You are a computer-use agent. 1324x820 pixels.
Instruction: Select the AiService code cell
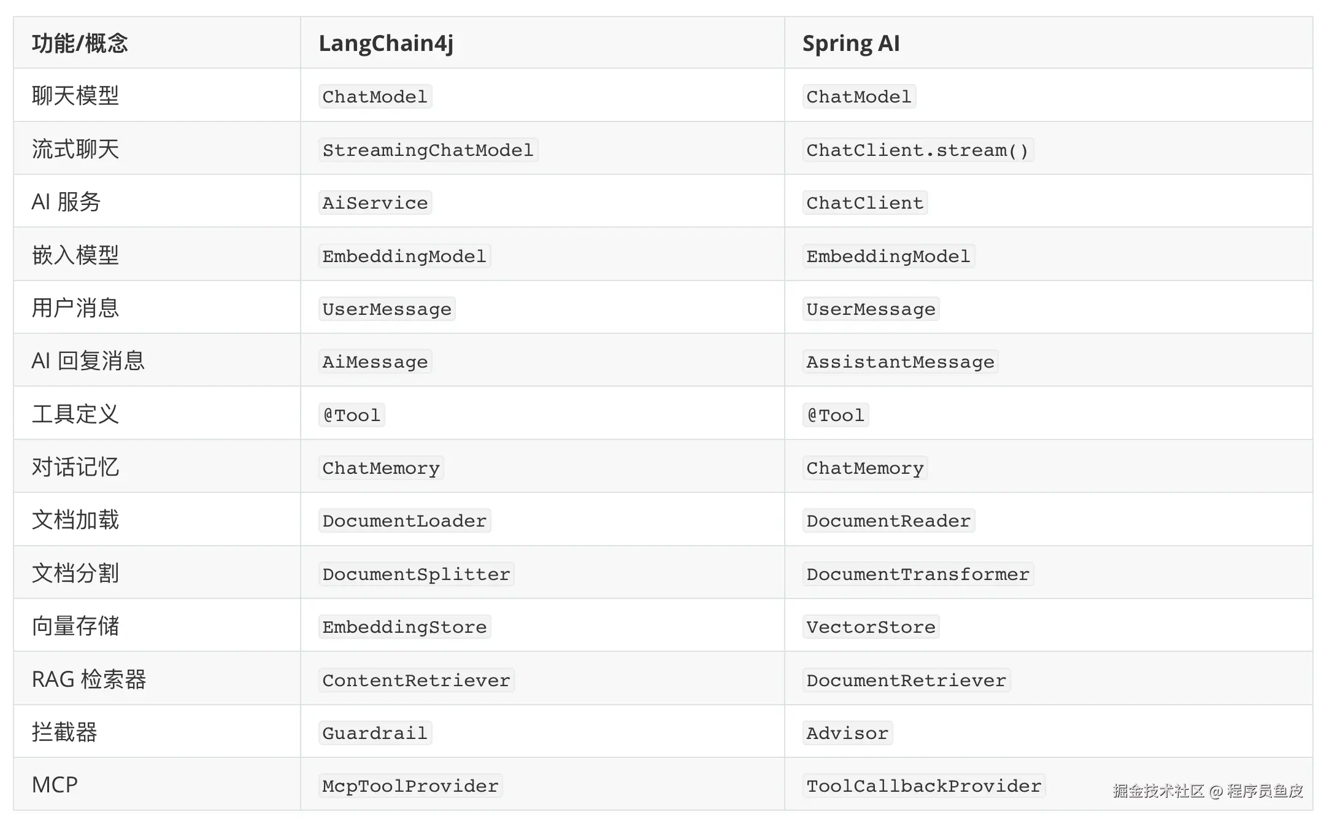click(375, 203)
